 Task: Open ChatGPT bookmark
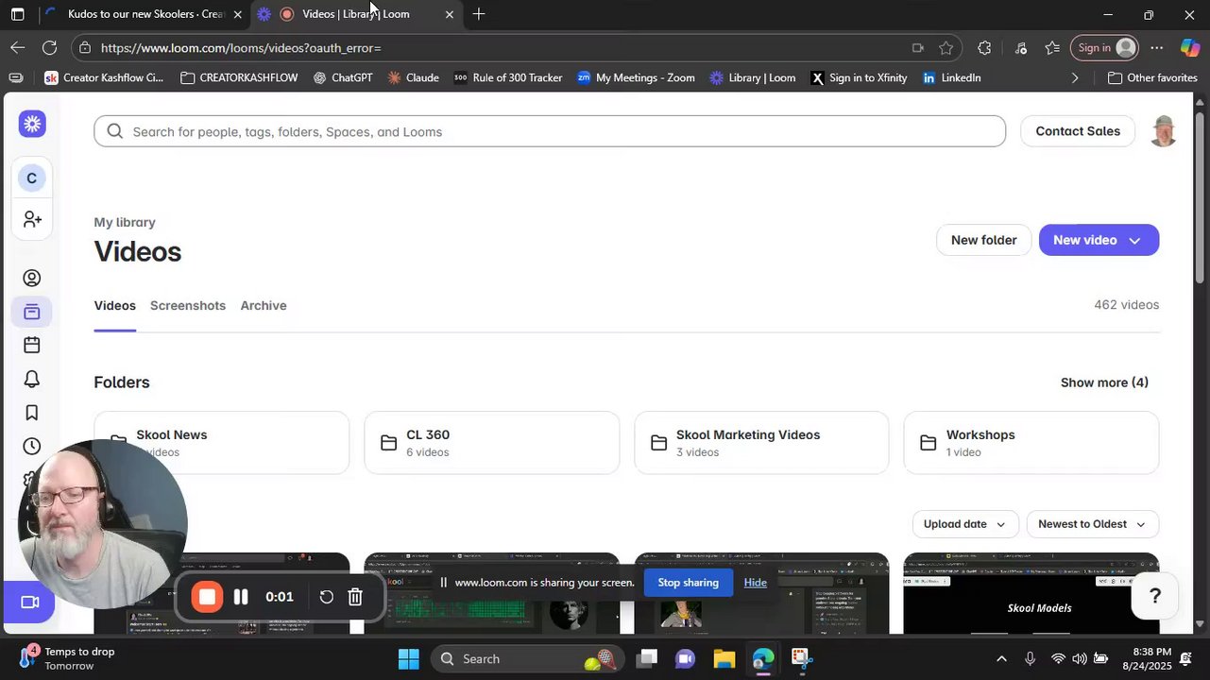pos(343,78)
